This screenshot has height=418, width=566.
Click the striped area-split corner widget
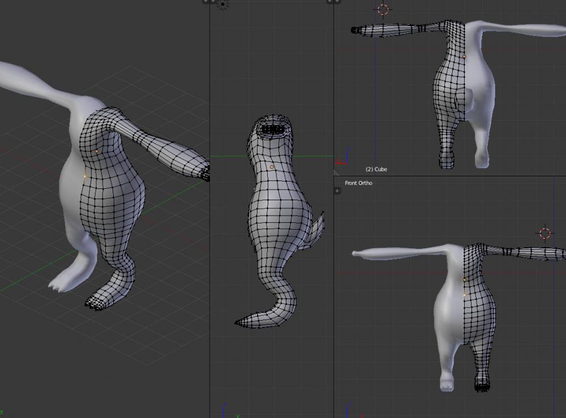pyautogui.click(x=336, y=173)
